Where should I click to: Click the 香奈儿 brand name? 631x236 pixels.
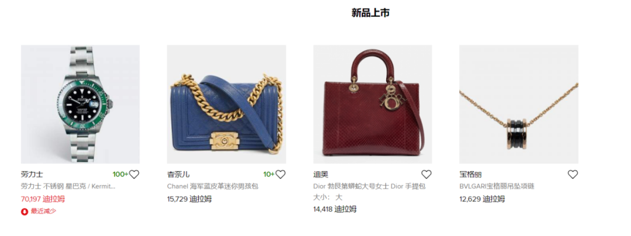[178, 175]
